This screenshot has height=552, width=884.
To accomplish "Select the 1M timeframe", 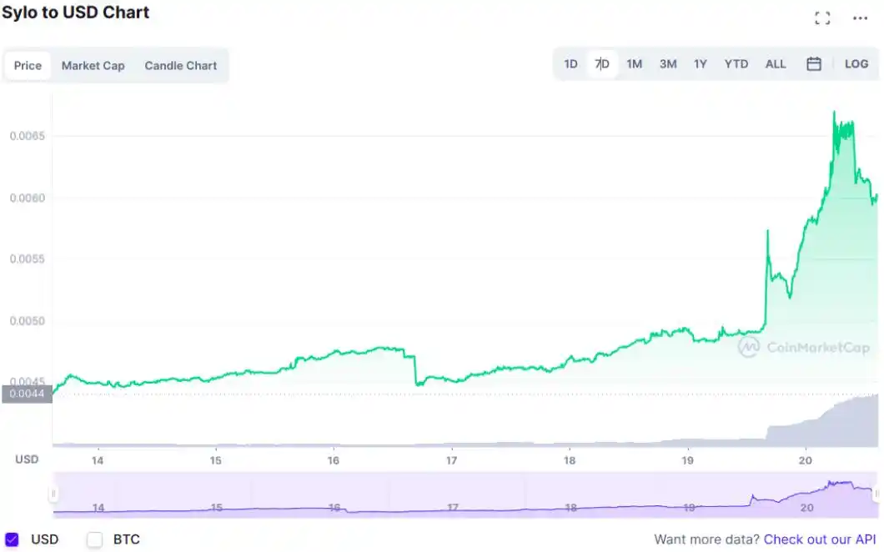I will (x=635, y=63).
